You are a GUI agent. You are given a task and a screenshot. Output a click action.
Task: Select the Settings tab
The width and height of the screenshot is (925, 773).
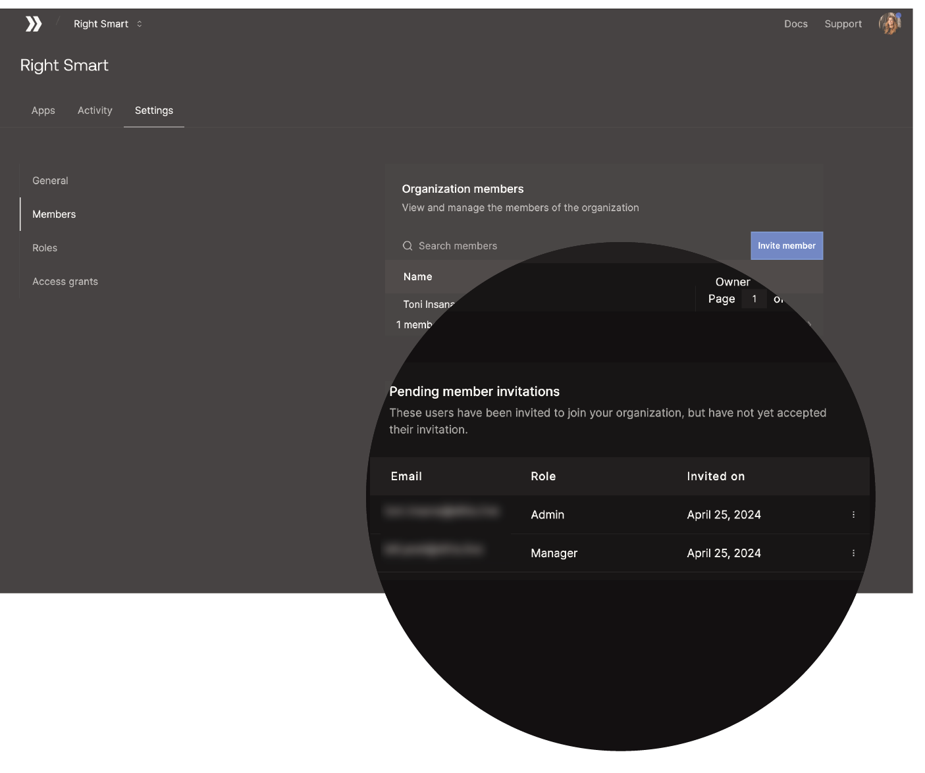154,111
